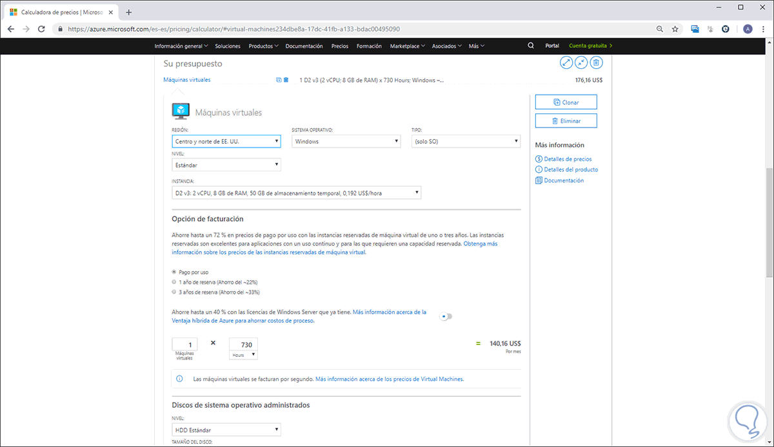This screenshot has width=774, height=447.
Task: Close the Calculadora de precios tab
Action: point(112,12)
